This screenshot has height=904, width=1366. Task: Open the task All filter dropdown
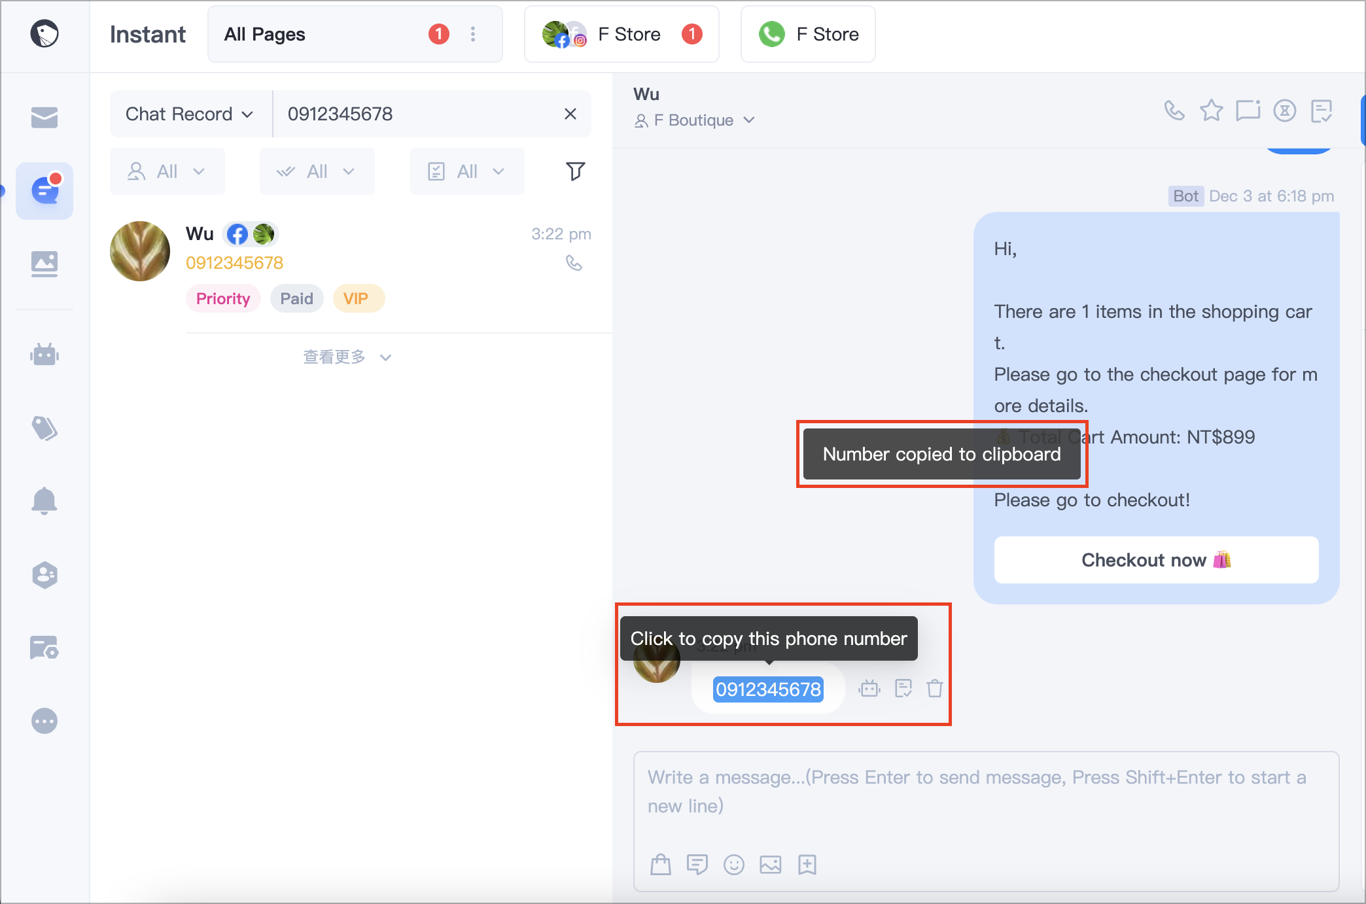coord(467,171)
